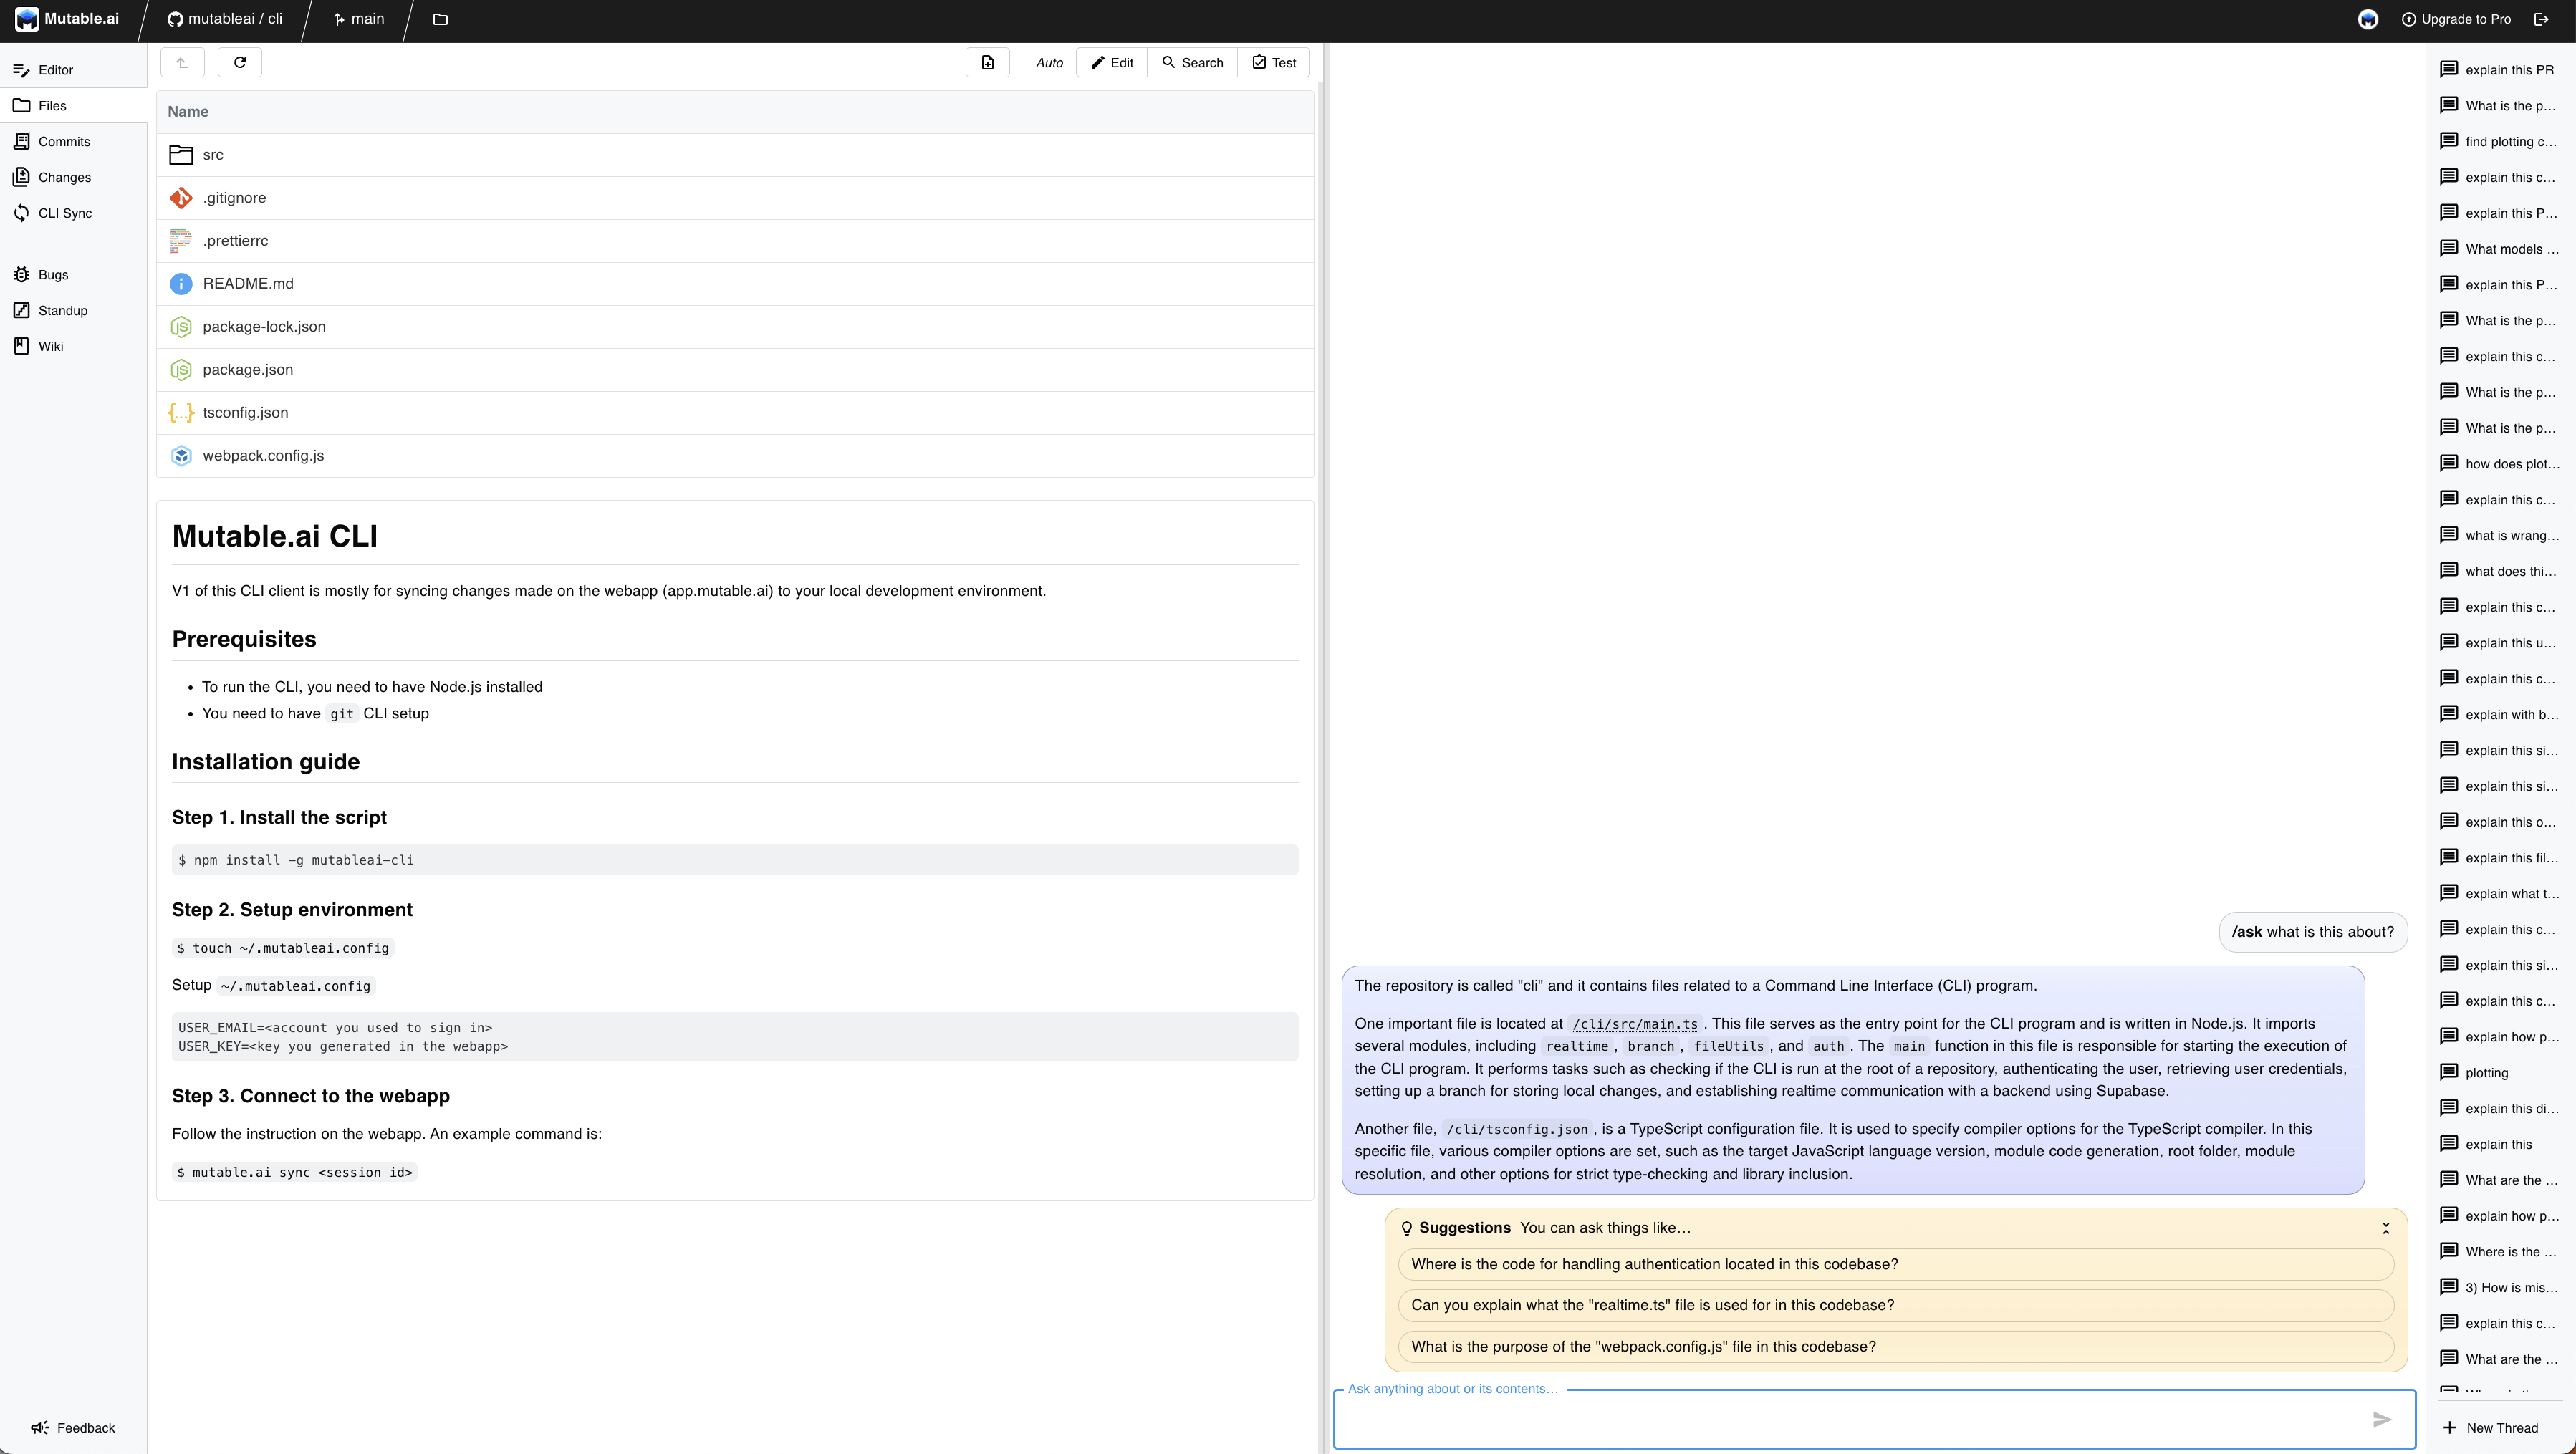Open CLI Sync in the sidebar
This screenshot has height=1454, width=2576.
click(x=74, y=213)
